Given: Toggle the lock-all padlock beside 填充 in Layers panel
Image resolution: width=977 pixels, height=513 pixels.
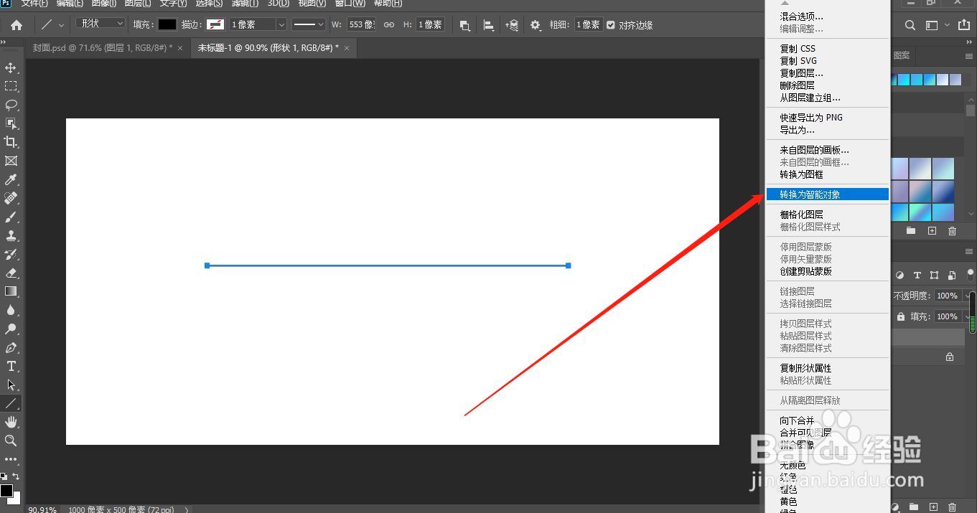Looking at the screenshot, I should pyautogui.click(x=900, y=316).
